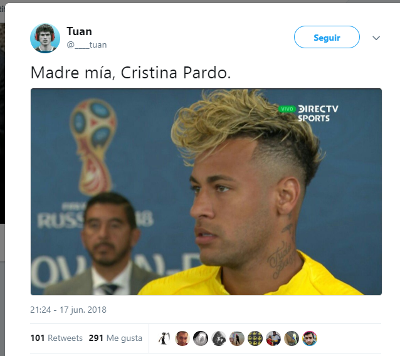Select the tweet text Madre mía, Cristina Pardo
This screenshot has height=356, width=400.
click(130, 73)
